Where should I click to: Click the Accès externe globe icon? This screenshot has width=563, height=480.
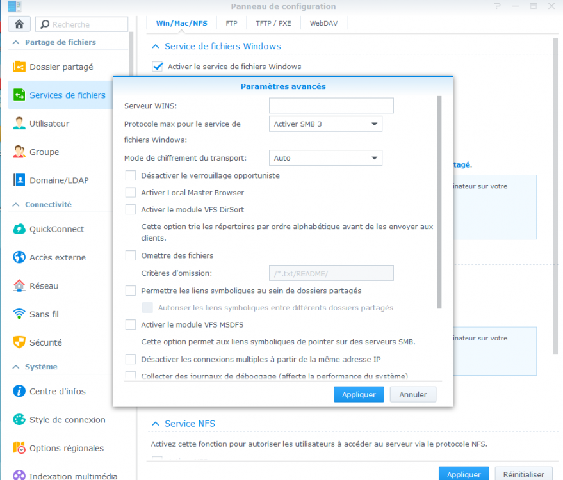click(x=19, y=257)
